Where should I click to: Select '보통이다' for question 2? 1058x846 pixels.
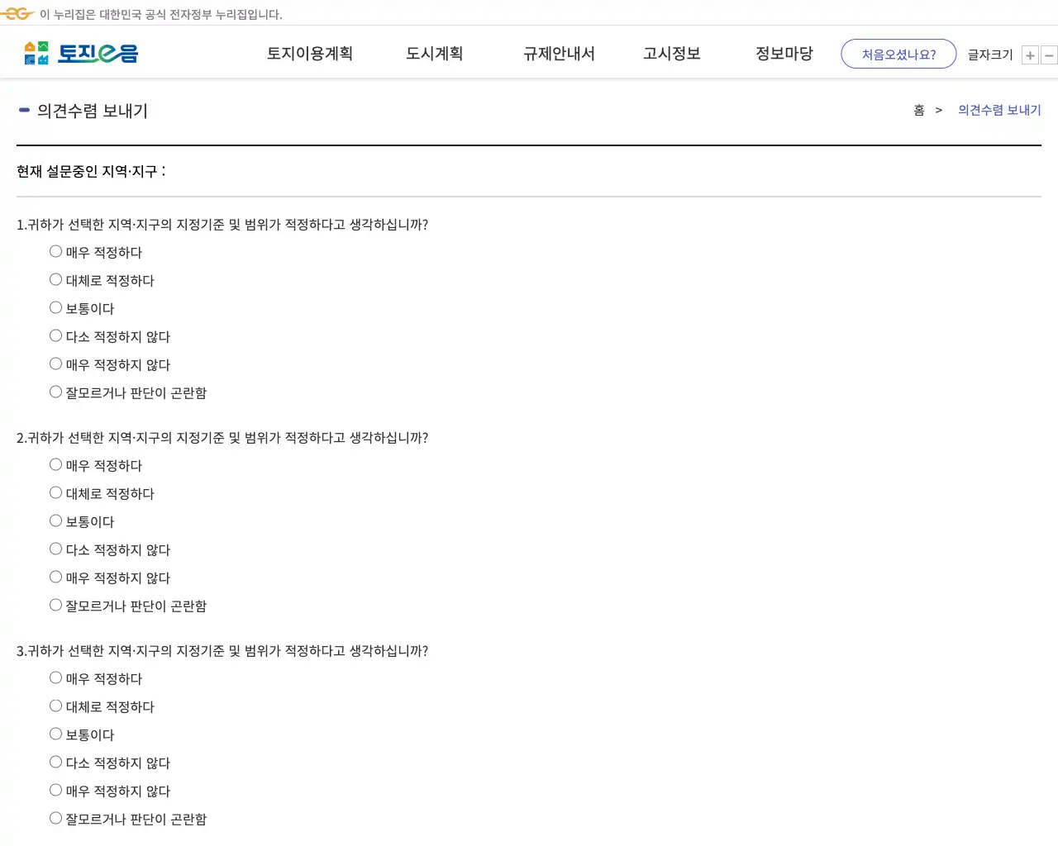tap(55, 520)
